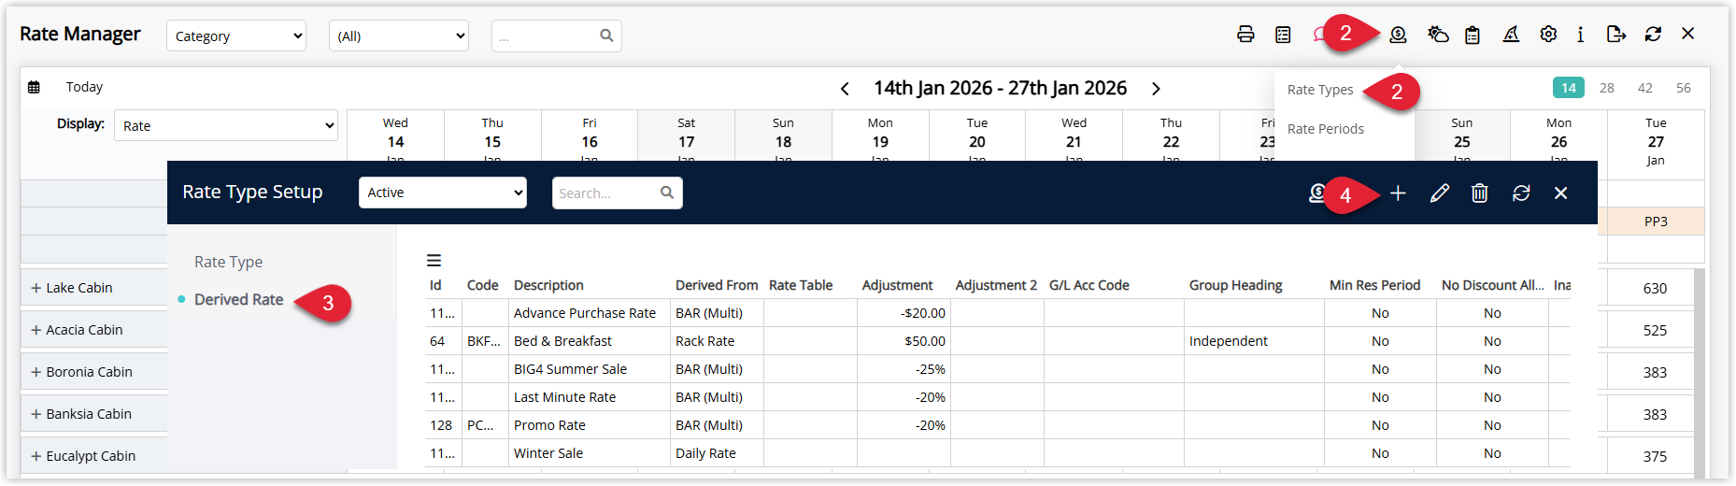Click the 630 rate cell for Tue 27
Screen dimensions: 1736x486
click(x=1655, y=289)
